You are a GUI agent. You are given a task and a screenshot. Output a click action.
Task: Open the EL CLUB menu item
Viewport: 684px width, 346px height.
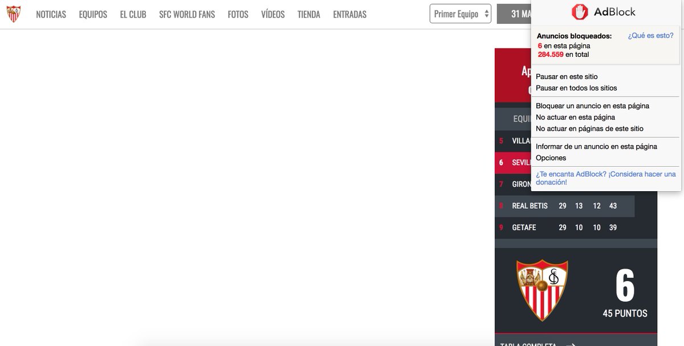tap(133, 14)
